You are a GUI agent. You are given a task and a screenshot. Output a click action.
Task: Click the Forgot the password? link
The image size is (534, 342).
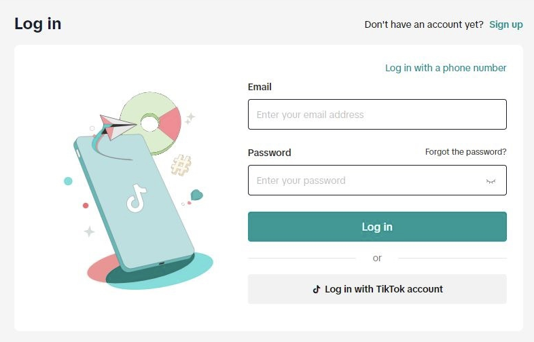point(465,152)
